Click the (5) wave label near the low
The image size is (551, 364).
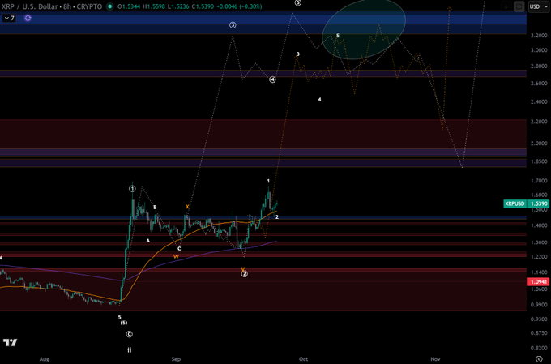pos(124,323)
